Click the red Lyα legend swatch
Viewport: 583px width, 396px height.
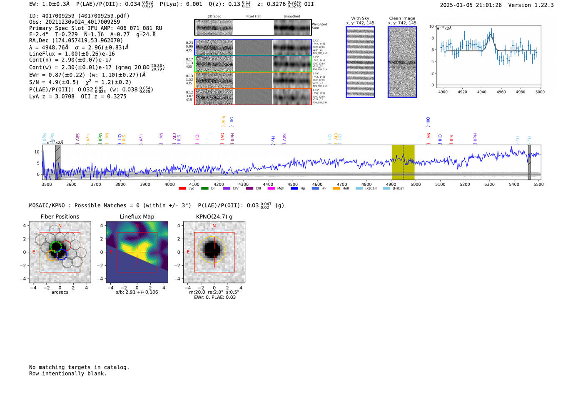click(182, 189)
